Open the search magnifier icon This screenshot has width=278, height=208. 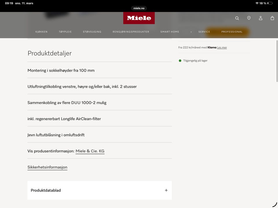click(237, 18)
